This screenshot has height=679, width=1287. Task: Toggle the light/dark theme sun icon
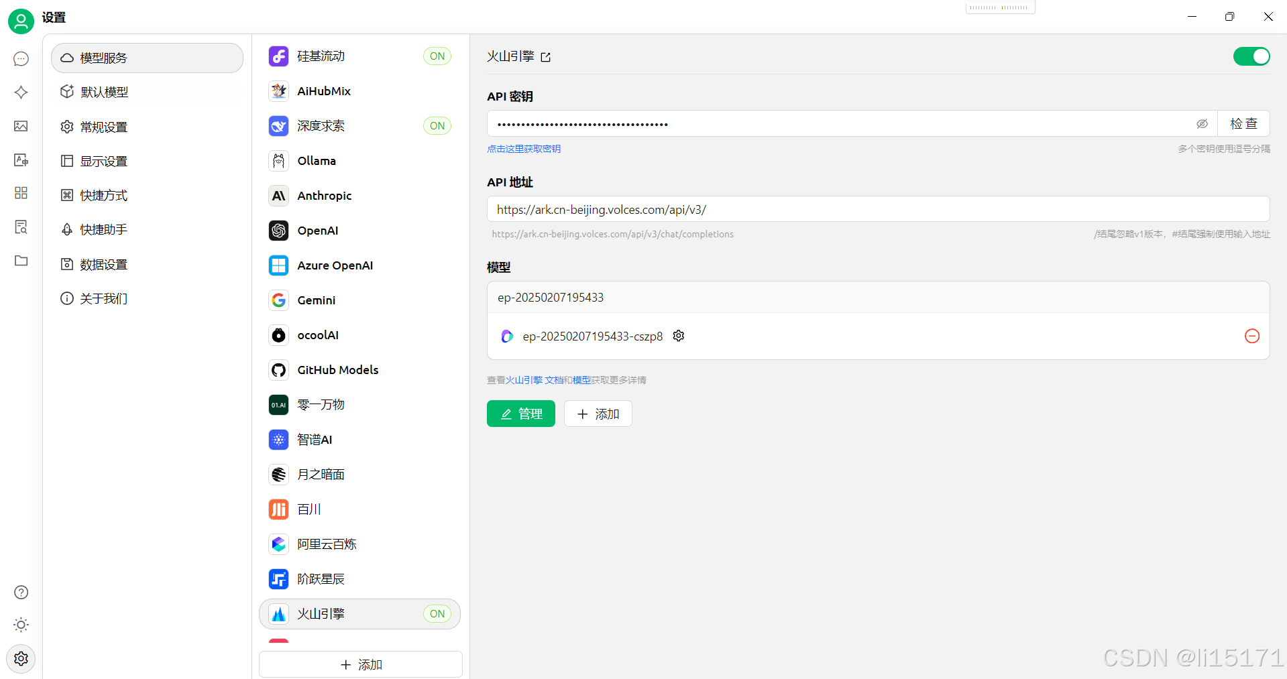[21, 625]
